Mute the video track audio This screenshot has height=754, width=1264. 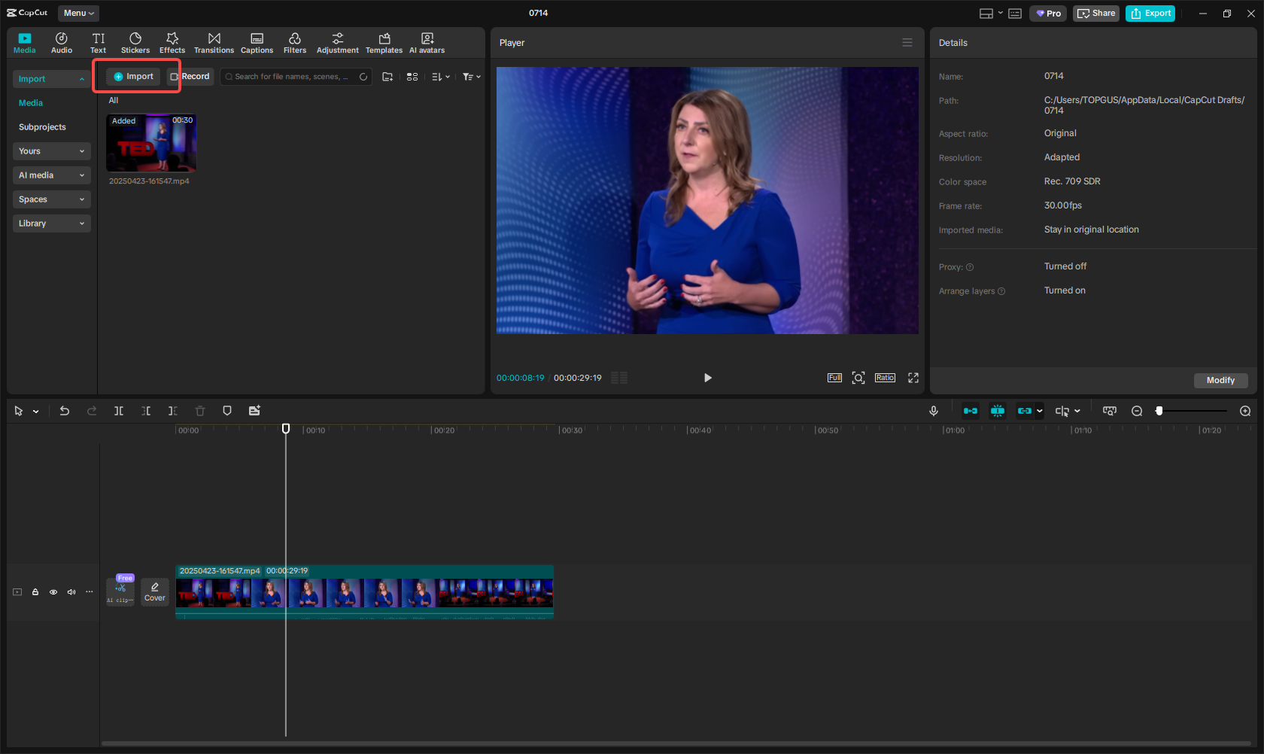coord(71,592)
